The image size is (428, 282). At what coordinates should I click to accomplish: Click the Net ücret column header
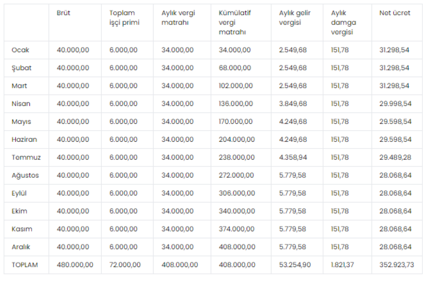coord(395,13)
